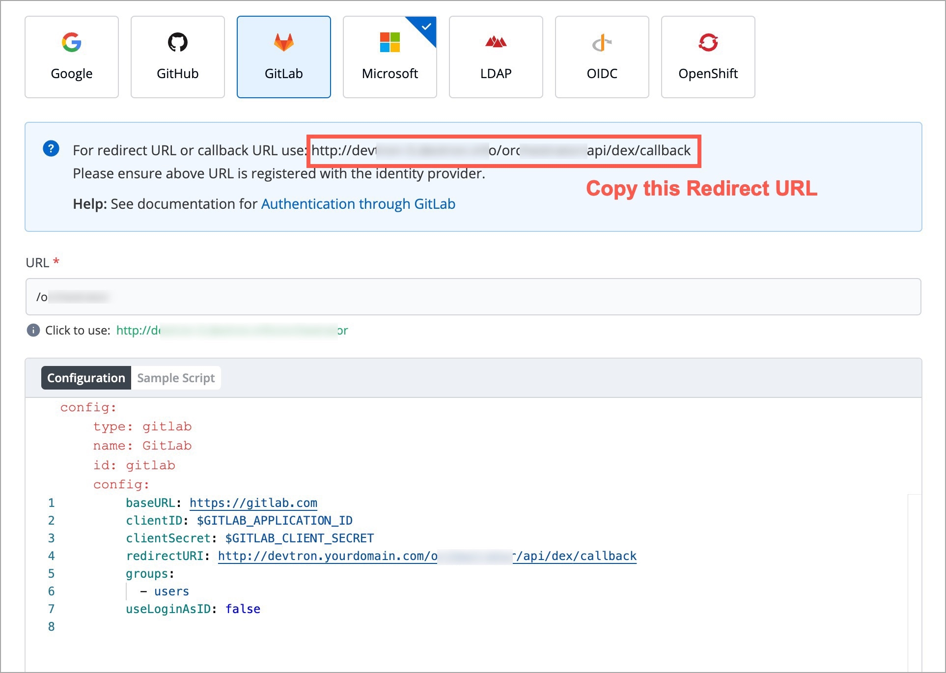Click the blue checkmark on Microsoft tile
The height and width of the screenshot is (673, 946).
426,27
